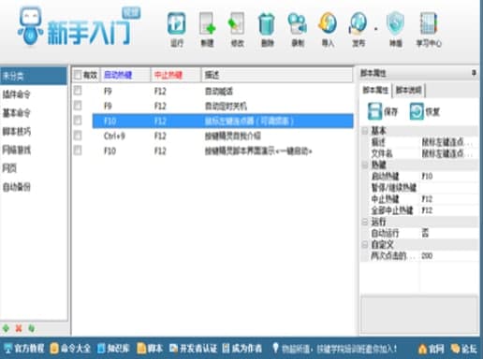Check the box for the highlighted F10 row

[x=78, y=121]
